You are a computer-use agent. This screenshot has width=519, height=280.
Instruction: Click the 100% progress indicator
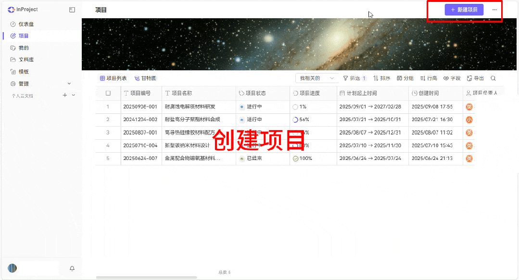pos(303,158)
